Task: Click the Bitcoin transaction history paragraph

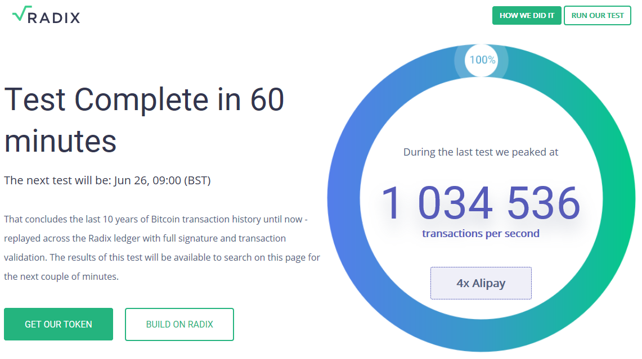Action: tap(162, 248)
